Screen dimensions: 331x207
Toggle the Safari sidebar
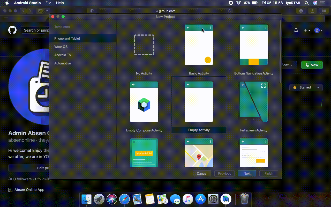(x=40, y=11)
